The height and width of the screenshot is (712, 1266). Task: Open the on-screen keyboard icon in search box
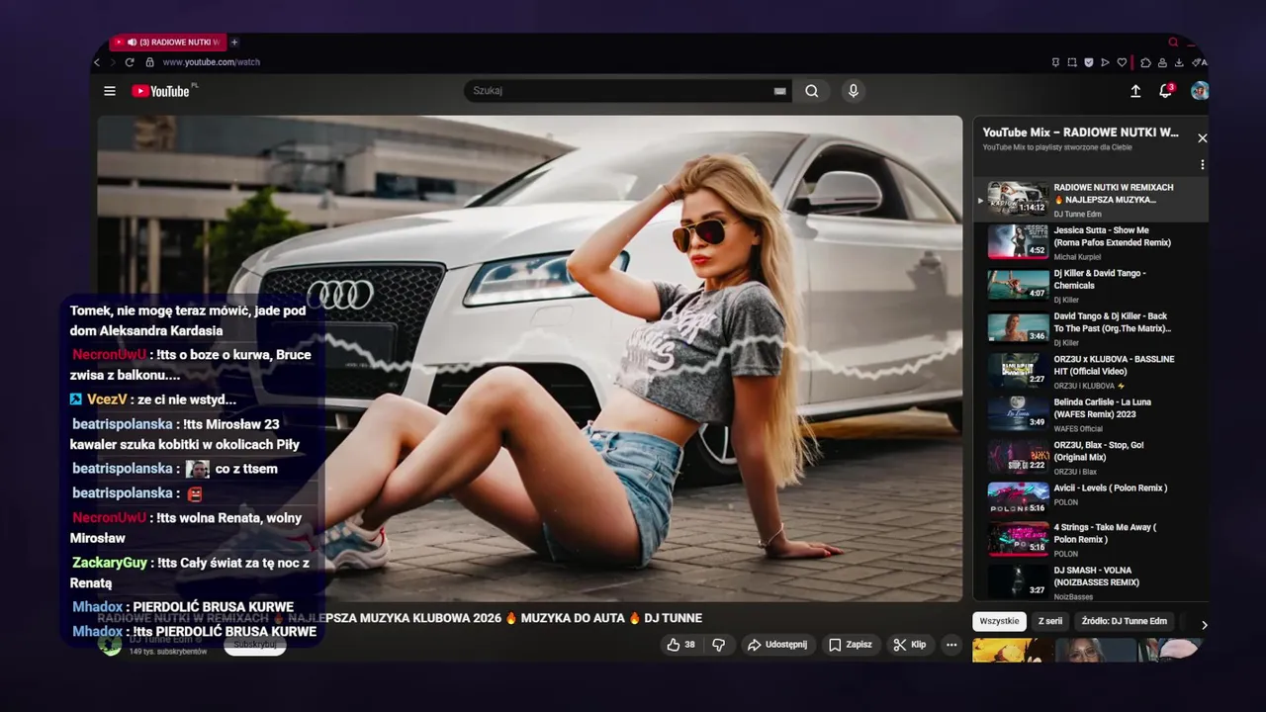[x=780, y=91]
